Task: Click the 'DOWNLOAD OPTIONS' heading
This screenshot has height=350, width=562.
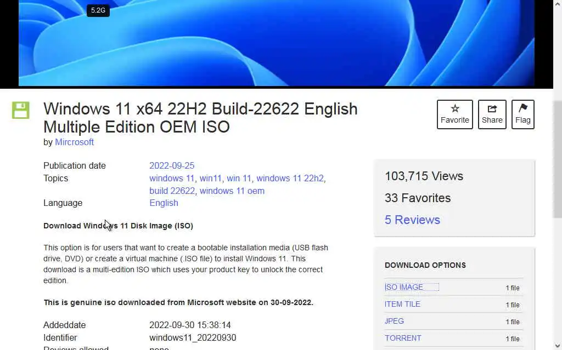Action: point(425,265)
